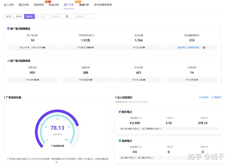Click 更新报价 refresh link
This screenshot has height=166, width=230.
pos(216,97)
